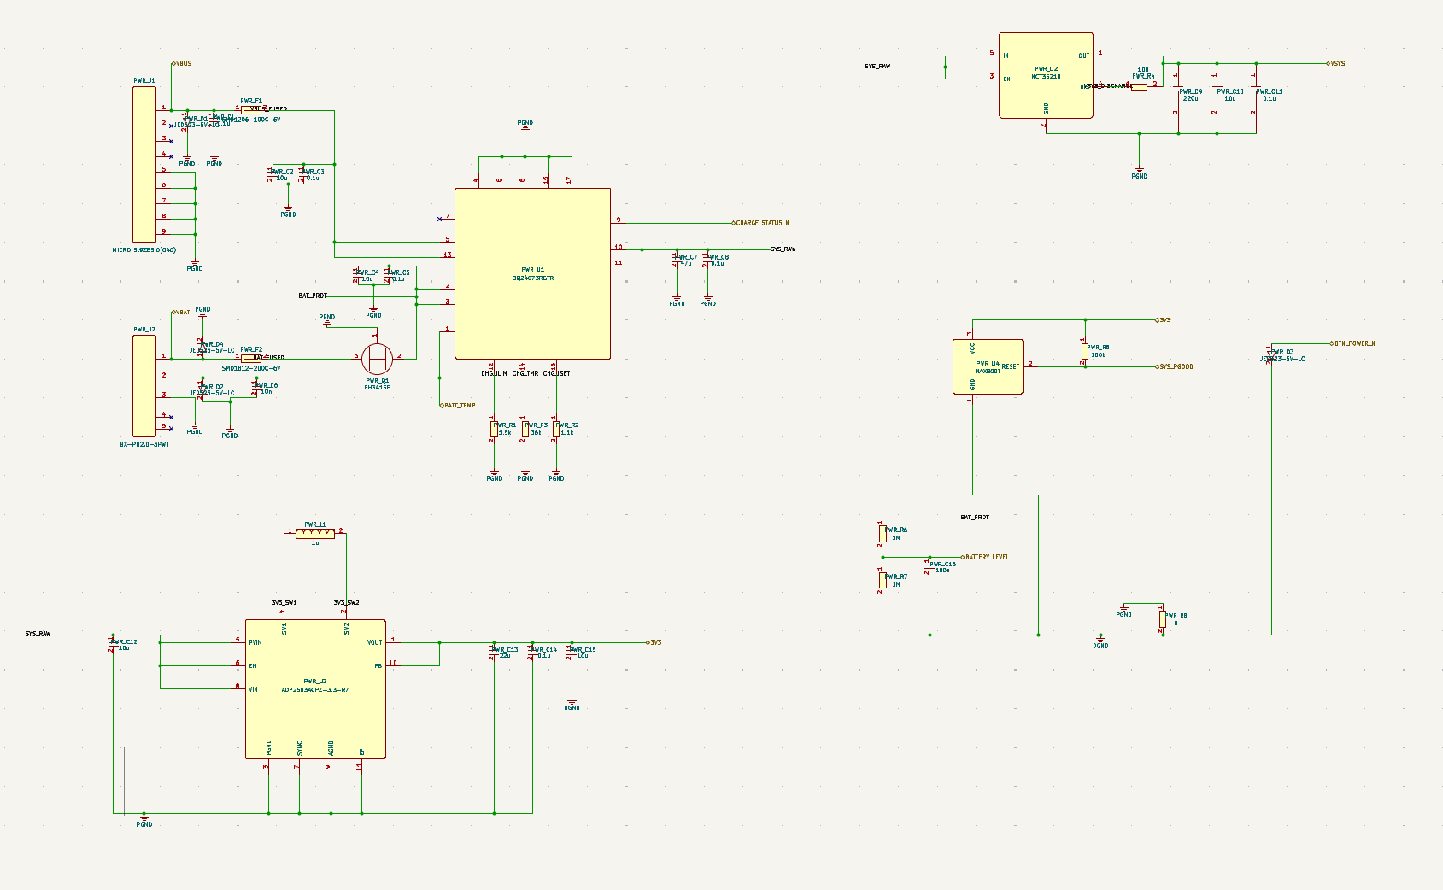The height and width of the screenshot is (890, 1443).
Task: Click the 3V3 label at PWR_U3 output
Action: [x=654, y=642]
